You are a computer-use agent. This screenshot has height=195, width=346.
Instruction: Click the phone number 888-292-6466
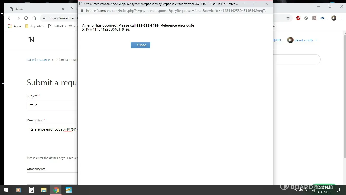[147, 25]
